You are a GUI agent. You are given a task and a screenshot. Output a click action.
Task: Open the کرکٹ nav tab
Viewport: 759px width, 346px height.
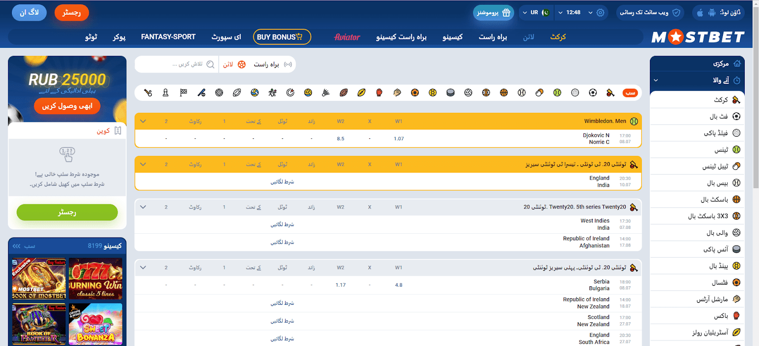(558, 37)
